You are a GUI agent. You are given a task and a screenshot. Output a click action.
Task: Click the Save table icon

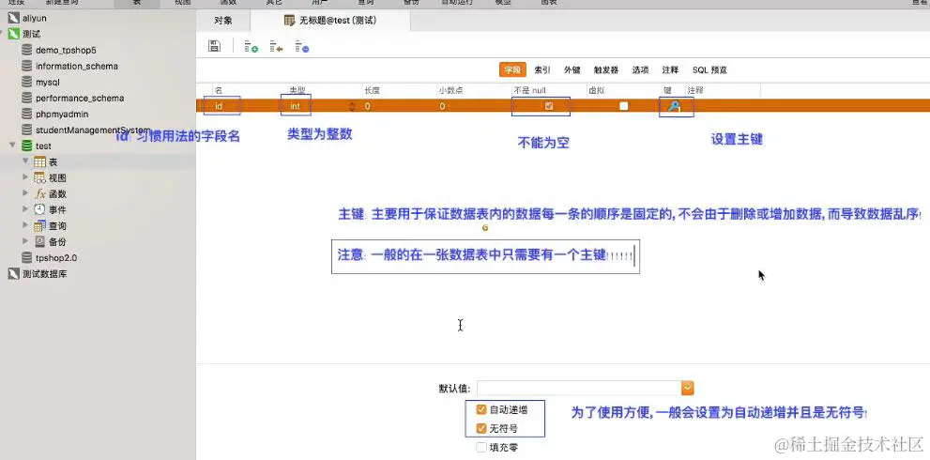click(x=214, y=46)
